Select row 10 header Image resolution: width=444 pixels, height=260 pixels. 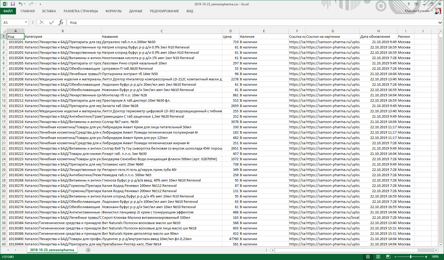click(x=3, y=84)
